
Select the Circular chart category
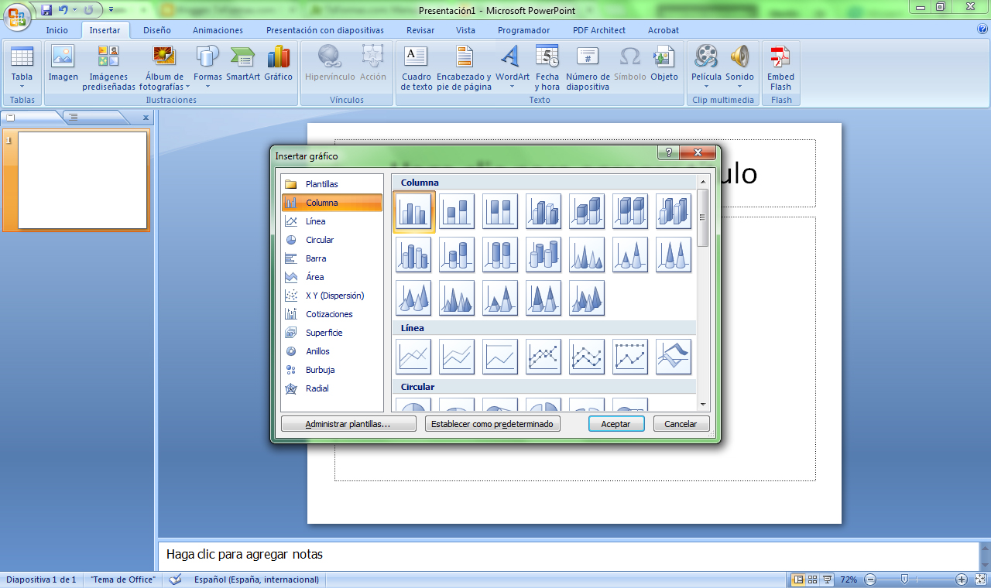coord(319,240)
